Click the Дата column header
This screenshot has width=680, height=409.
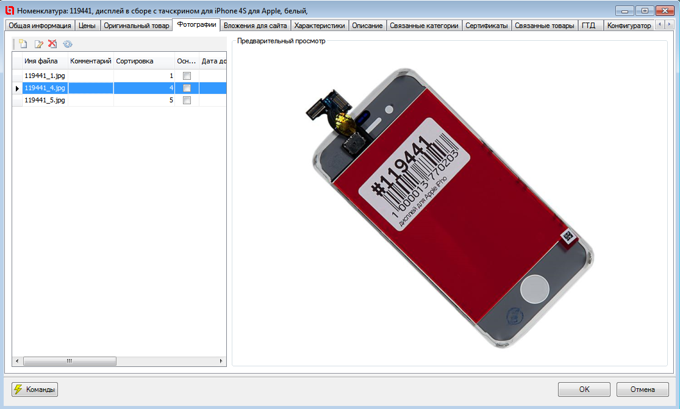[x=213, y=61]
